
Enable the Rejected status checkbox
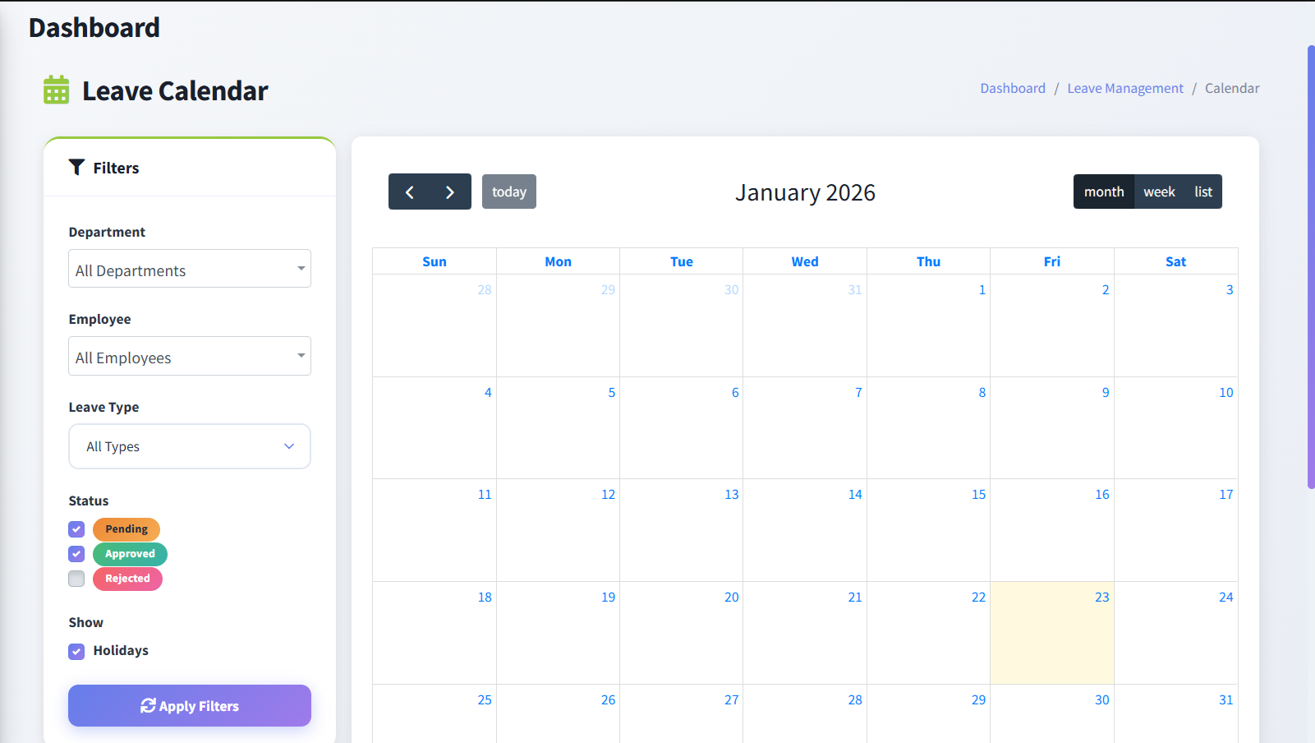pos(76,579)
